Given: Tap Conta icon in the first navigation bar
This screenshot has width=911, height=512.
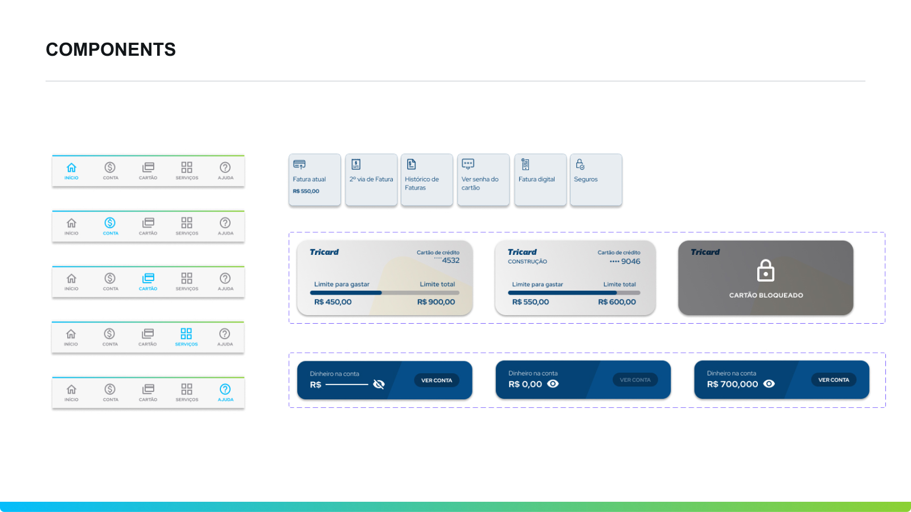Looking at the screenshot, I should (x=110, y=167).
